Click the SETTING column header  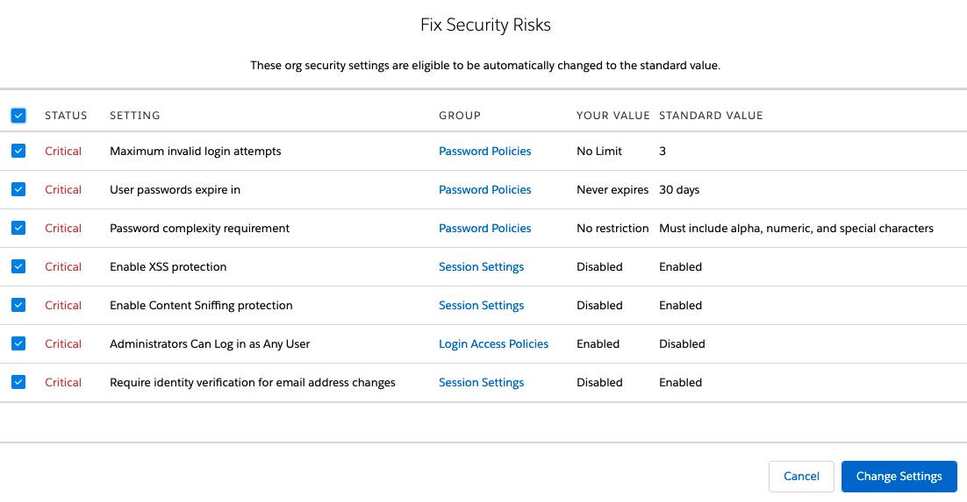[134, 116]
